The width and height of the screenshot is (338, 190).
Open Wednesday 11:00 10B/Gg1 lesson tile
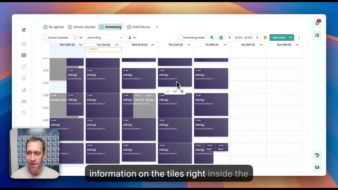139,78
